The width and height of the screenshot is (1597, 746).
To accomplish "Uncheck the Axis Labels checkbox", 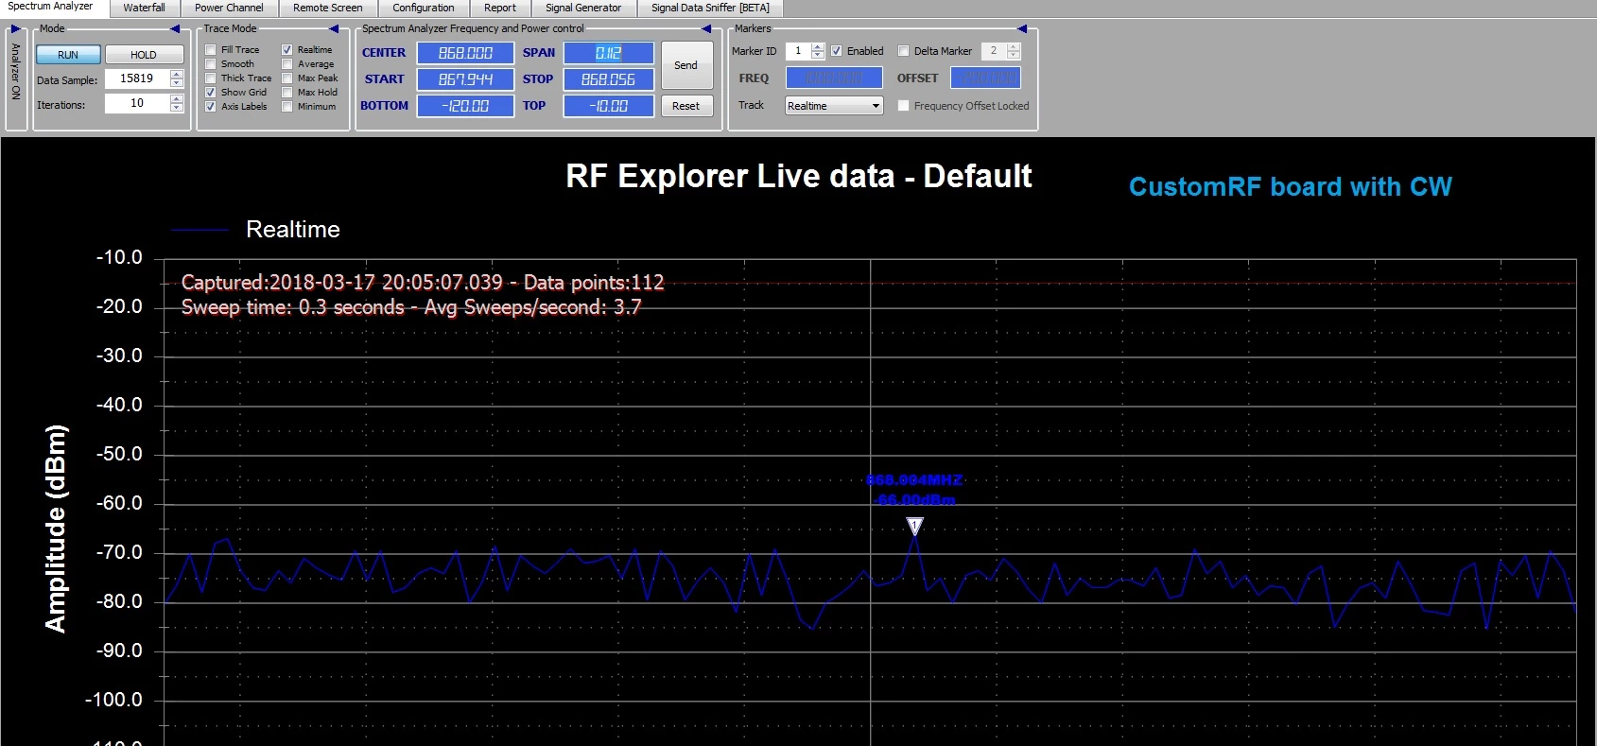I will pyautogui.click(x=211, y=107).
